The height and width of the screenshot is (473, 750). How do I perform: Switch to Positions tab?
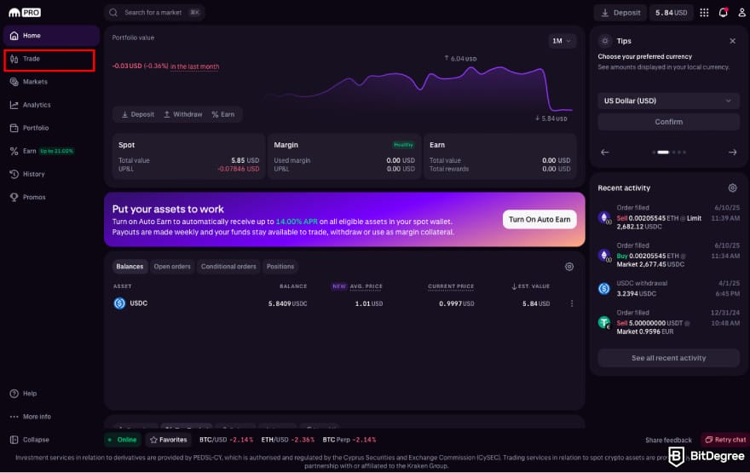(280, 267)
